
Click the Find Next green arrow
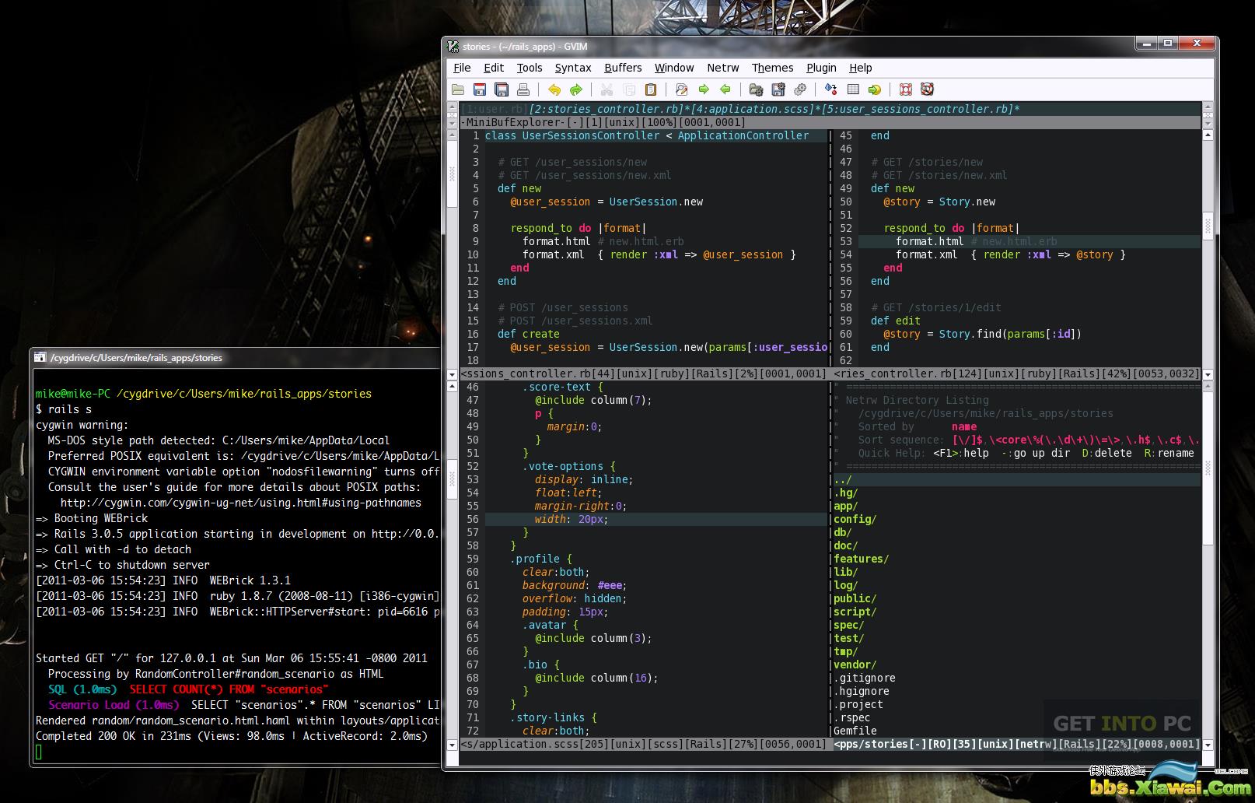tap(704, 89)
